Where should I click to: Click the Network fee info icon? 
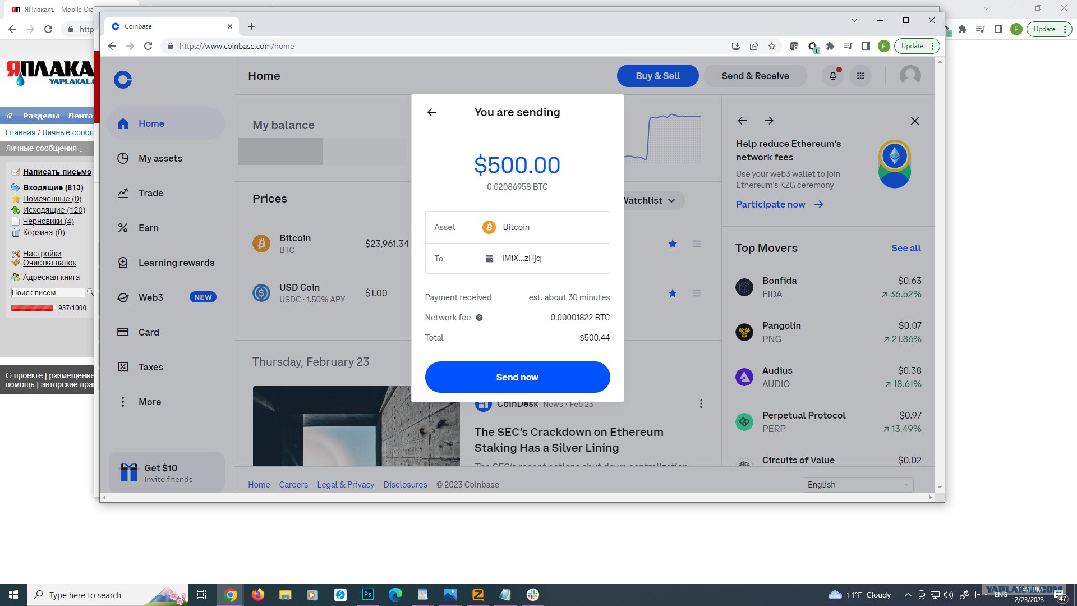(479, 318)
